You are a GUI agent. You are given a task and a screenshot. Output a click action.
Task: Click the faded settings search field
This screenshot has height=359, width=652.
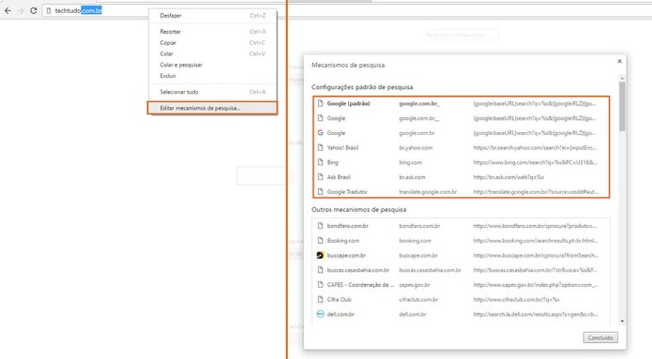(462, 35)
